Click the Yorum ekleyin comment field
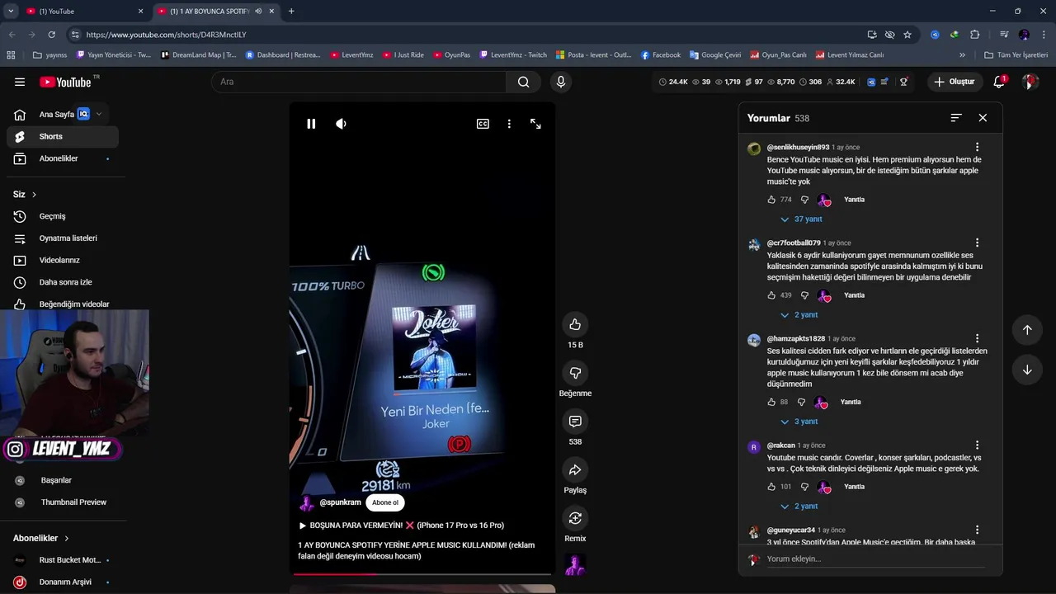1056x594 pixels. click(x=875, y=559)
